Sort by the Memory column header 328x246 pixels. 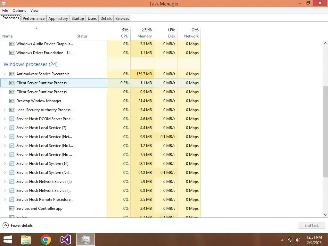(x=142, y=33)
